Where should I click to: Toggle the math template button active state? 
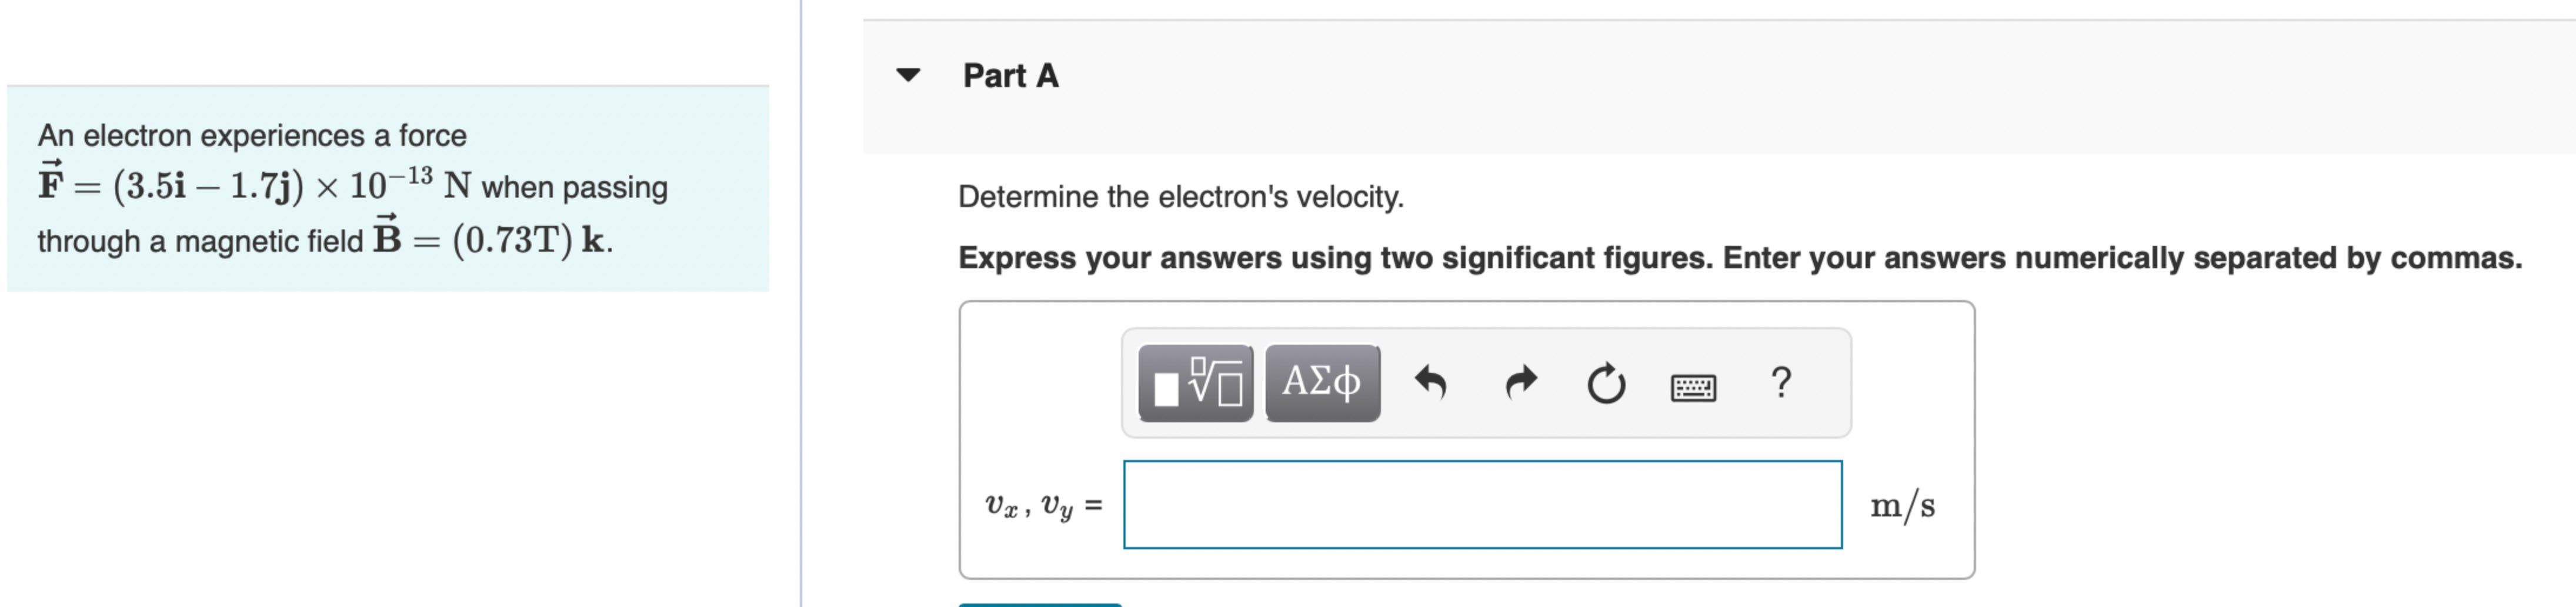click(1195, 385)
